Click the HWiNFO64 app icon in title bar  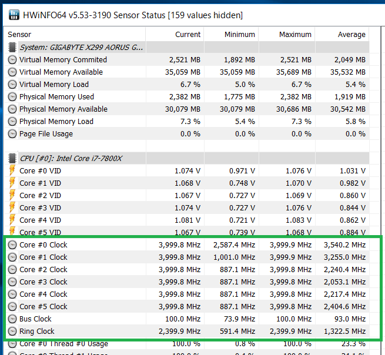point(14,15)
